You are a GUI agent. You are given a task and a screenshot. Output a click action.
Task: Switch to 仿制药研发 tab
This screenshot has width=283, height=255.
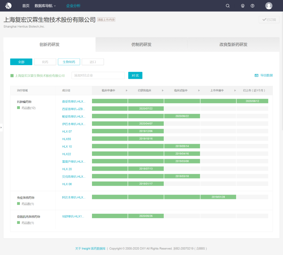click(141, 45)
